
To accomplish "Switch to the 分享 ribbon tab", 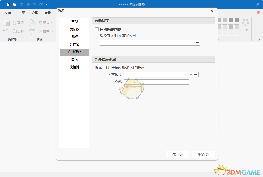I will [34, 13].
